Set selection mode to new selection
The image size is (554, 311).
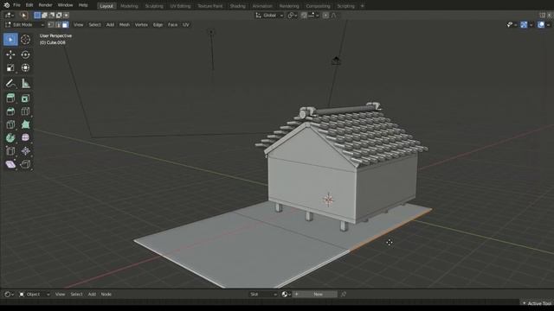tap(37, 16)
